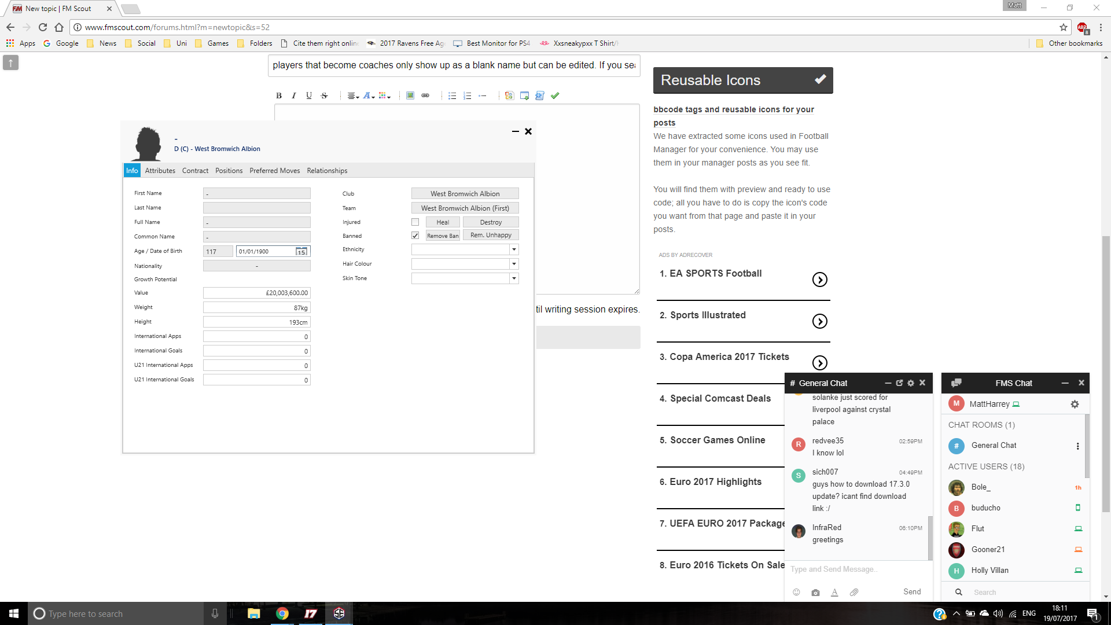Open the date of birth calendar picker
Image resolution: width=1111 pixels, height=625 pixels.
[x=301, y=252]
